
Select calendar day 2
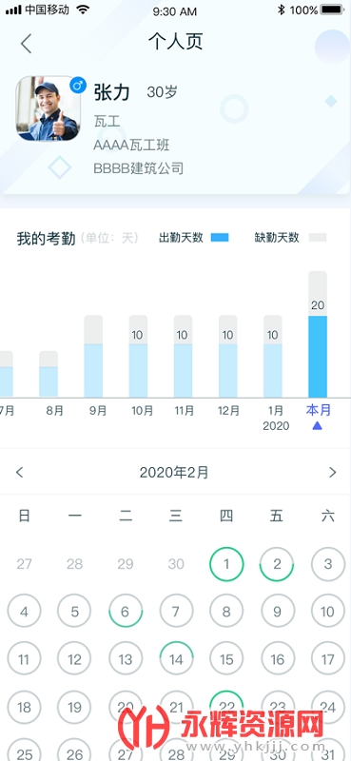coord(277,564)
